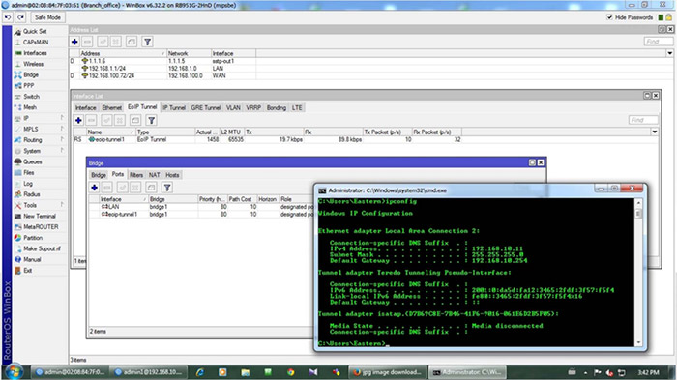Click remove icon in Address List toolbar
677x380 pixels.
[87, 42]
